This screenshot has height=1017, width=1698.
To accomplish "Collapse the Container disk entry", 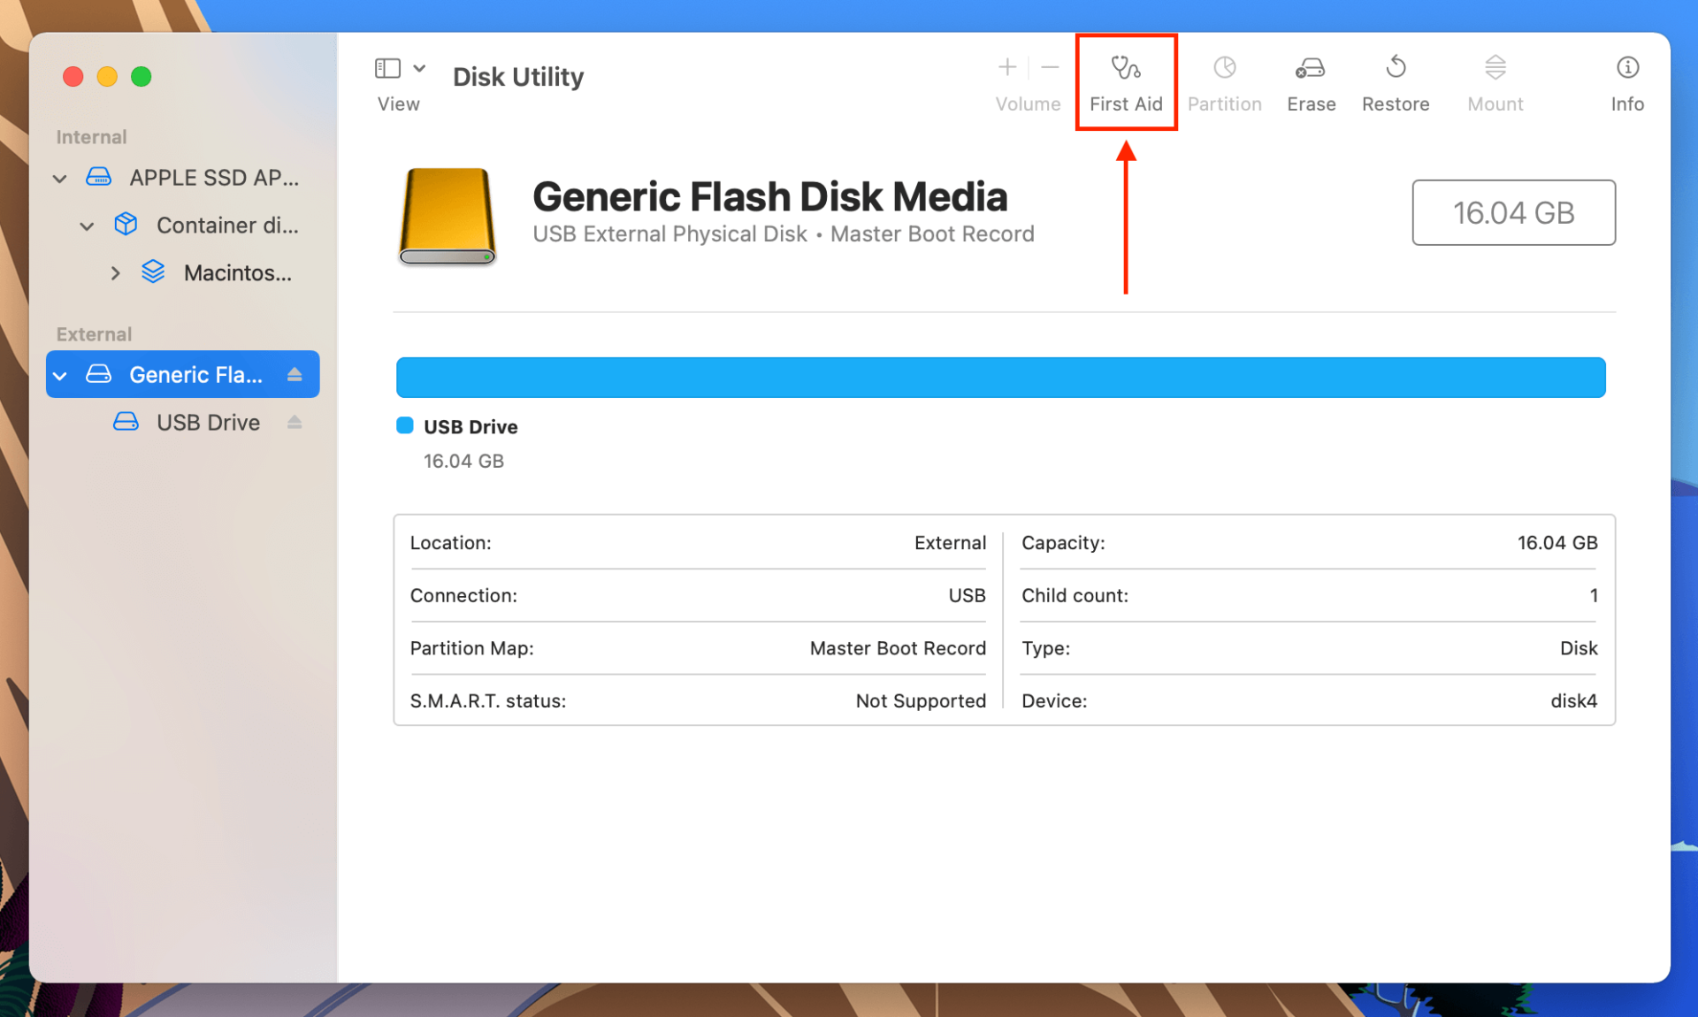I will point(87,226).
